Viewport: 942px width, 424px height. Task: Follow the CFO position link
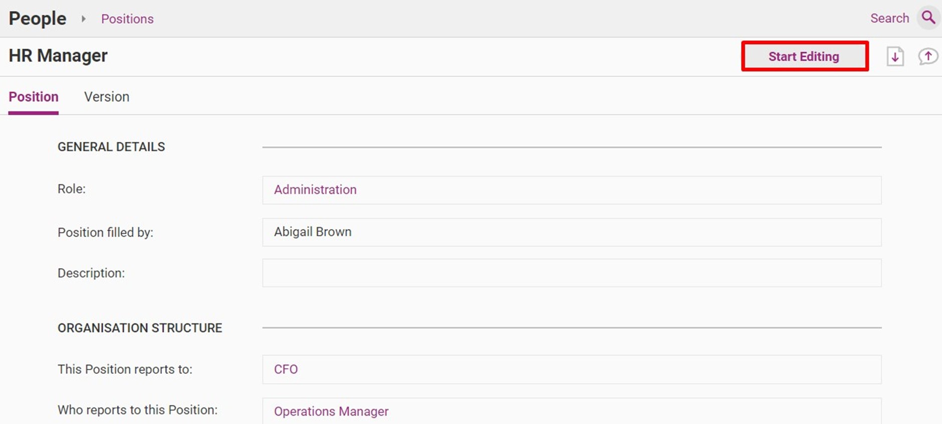pyautogui.click(x=286, y=369)
